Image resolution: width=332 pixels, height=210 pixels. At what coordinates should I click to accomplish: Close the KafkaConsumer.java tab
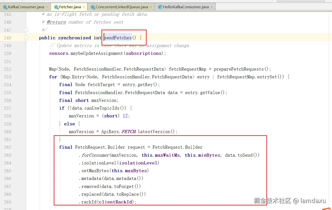47,7
